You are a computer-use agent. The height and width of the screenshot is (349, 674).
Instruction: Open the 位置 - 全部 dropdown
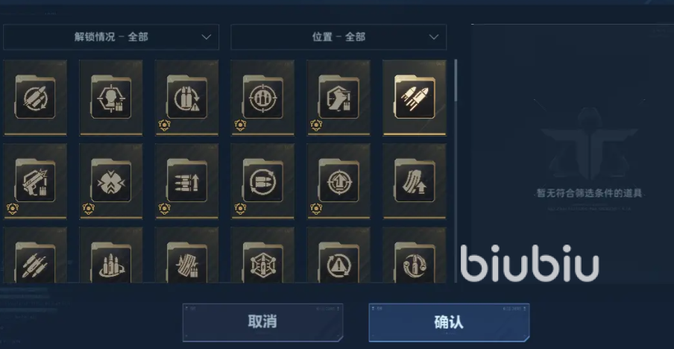click(338, 37)
